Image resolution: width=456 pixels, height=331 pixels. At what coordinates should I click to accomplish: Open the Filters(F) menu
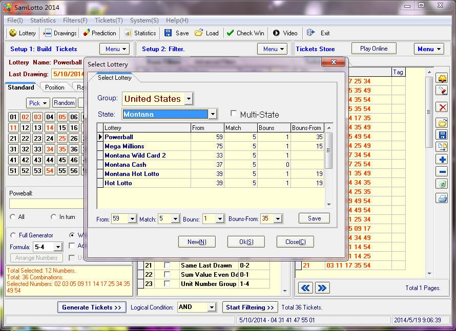(x=75, y=20)
